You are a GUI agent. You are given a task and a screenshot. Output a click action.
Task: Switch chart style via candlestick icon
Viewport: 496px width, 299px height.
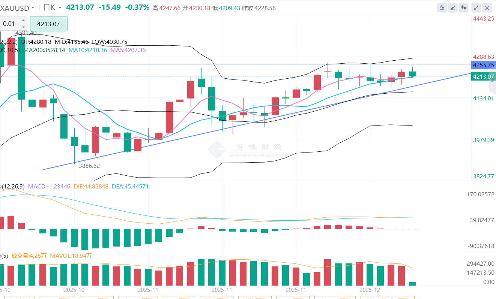[464, 7]
